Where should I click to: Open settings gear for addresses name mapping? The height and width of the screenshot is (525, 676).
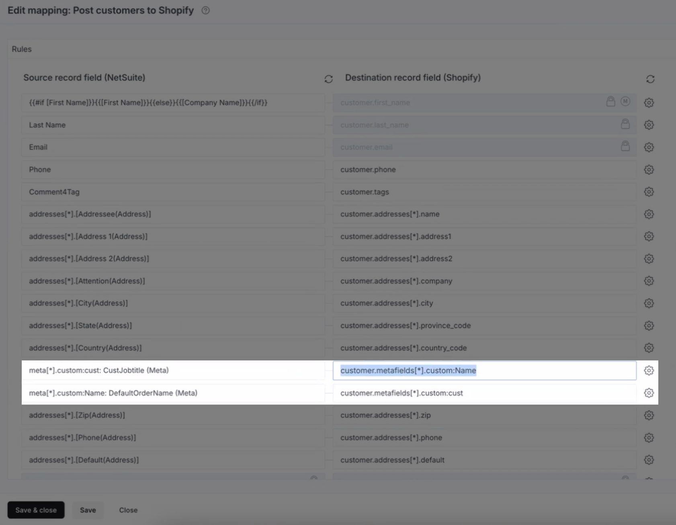(x=649, y=214)
